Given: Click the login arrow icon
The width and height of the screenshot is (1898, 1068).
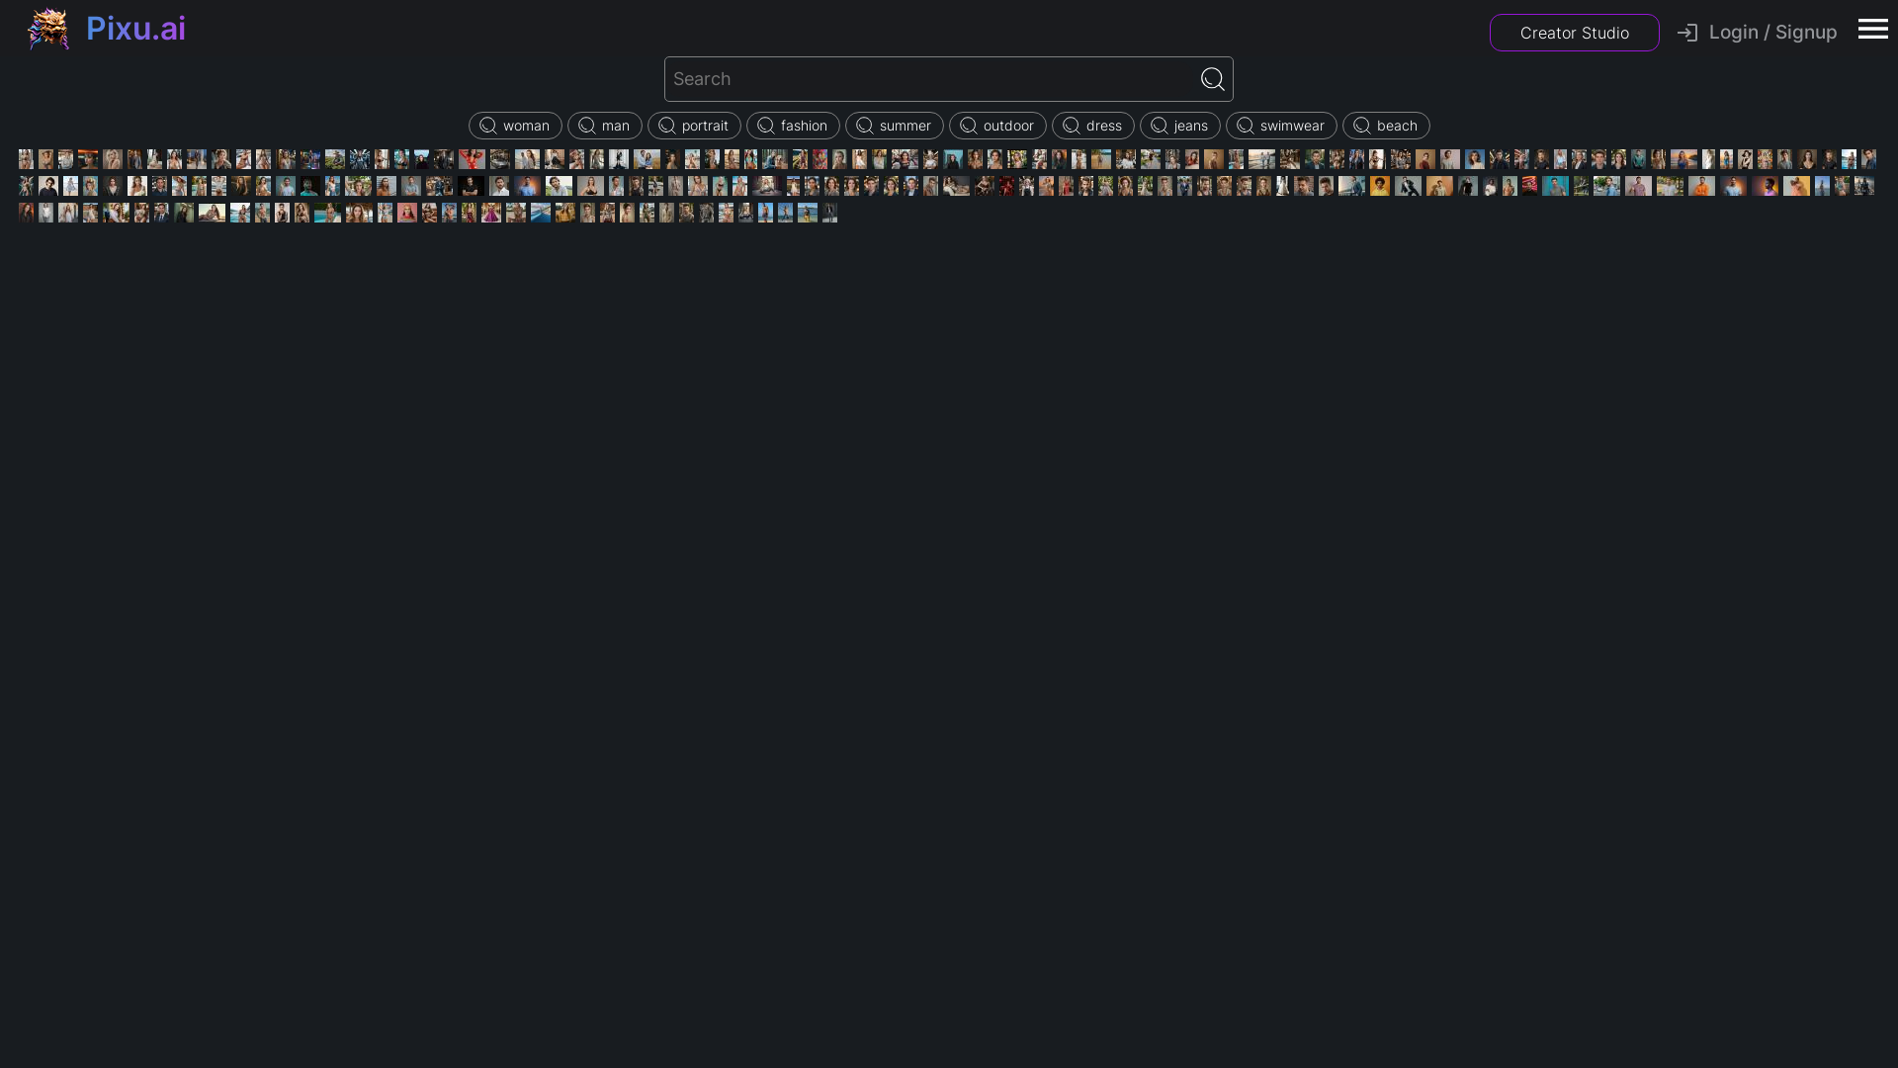Looking at the screenshot, I should pos(1687,32).
